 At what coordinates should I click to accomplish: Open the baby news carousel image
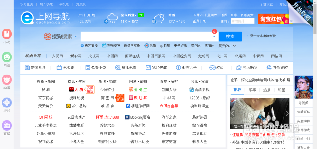point(260,113)
